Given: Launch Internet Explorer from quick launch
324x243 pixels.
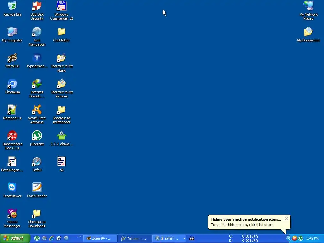Looking at the screenshot, I should (x=52, y=239).
